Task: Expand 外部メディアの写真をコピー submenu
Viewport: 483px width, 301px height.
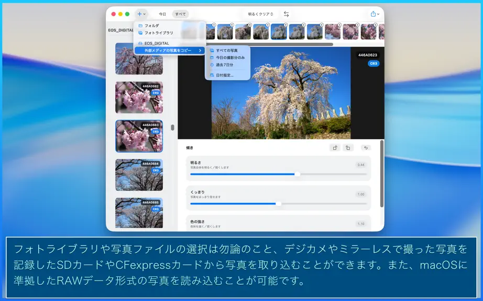Action: [x=170, y=50]
